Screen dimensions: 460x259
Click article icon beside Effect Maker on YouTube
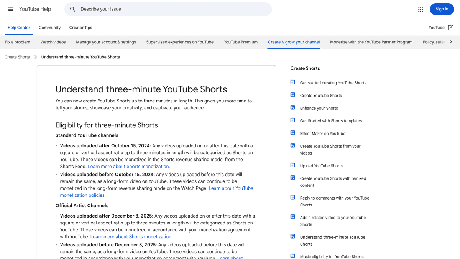(x=293, y=133)
